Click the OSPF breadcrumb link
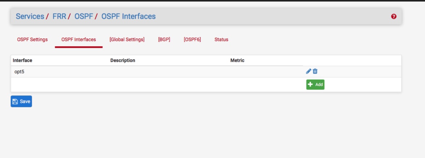425x158 pixels. point(84,17)
